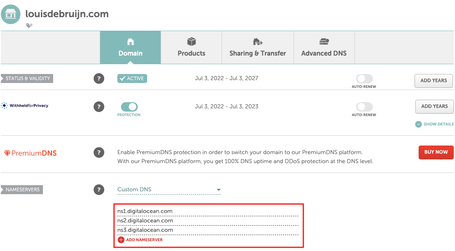Open help icon for PremiumDNS
The width and height of the screenshot is (455, 251).
(x=99, y=152)
